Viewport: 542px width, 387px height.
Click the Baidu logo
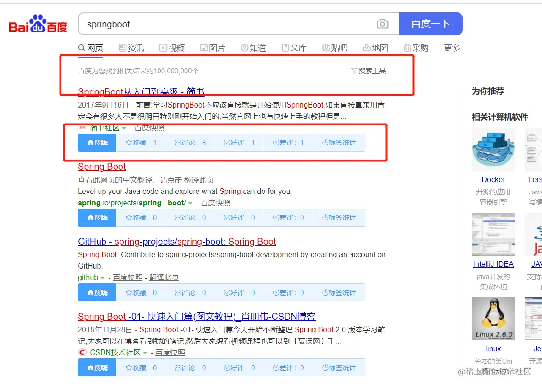(38, 24)
